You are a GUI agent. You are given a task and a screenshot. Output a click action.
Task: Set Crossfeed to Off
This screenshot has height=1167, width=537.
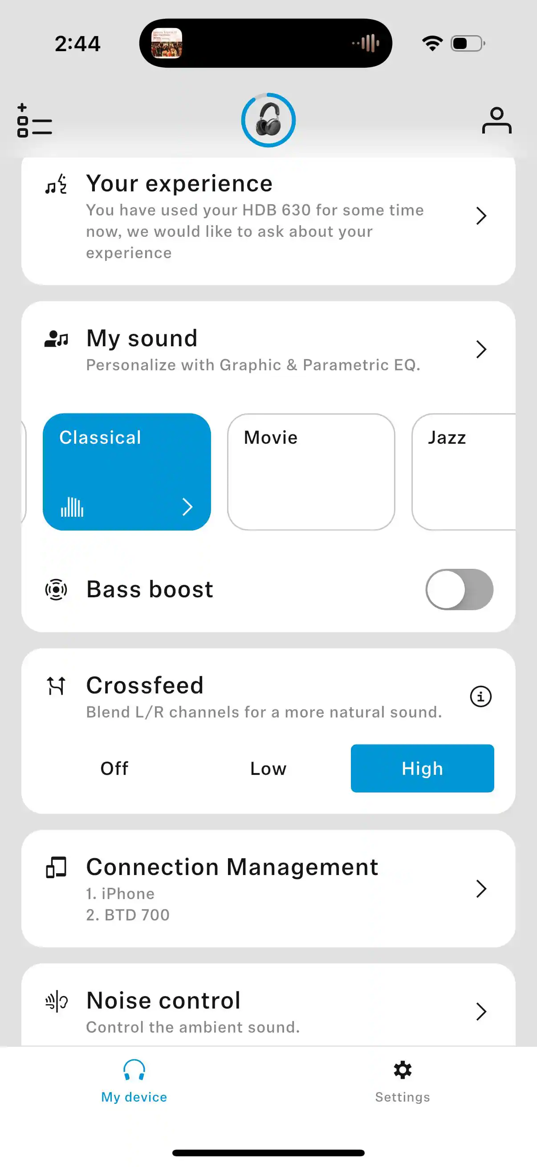(114, 768)
